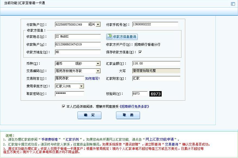
Task: Open the 交易编码 dropdown
Action: 98,71
